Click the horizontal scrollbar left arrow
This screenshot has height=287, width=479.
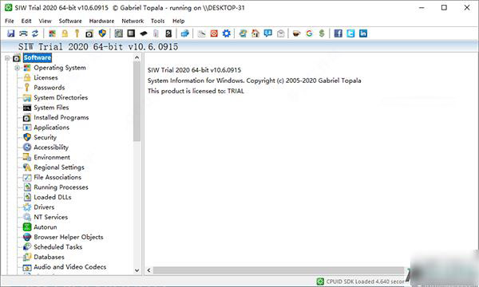[x=148, y=270]
